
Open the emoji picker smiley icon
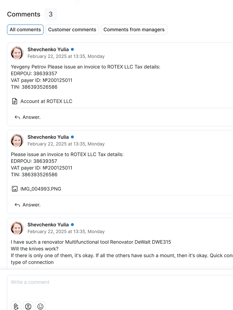[40, 306]
